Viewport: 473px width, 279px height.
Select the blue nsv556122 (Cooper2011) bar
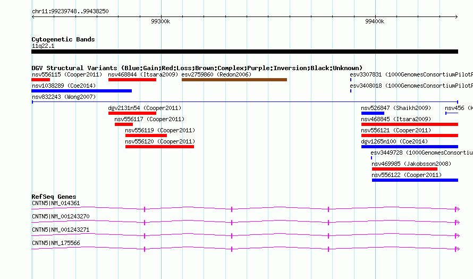(415, 180)
